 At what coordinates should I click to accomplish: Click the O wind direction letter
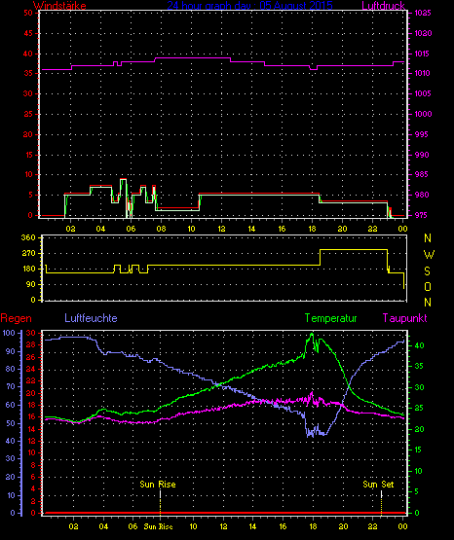click(428, 286)
